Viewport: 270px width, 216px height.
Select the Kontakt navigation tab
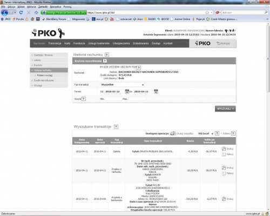168,43
